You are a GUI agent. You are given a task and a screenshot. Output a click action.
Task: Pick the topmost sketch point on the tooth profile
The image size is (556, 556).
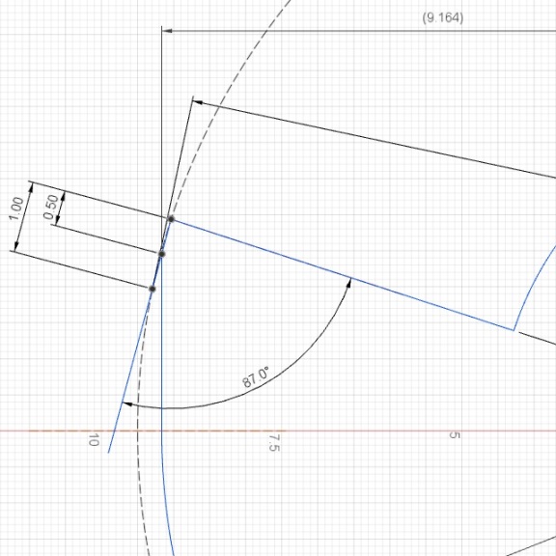pyautogui.click(x=171, y=219)
